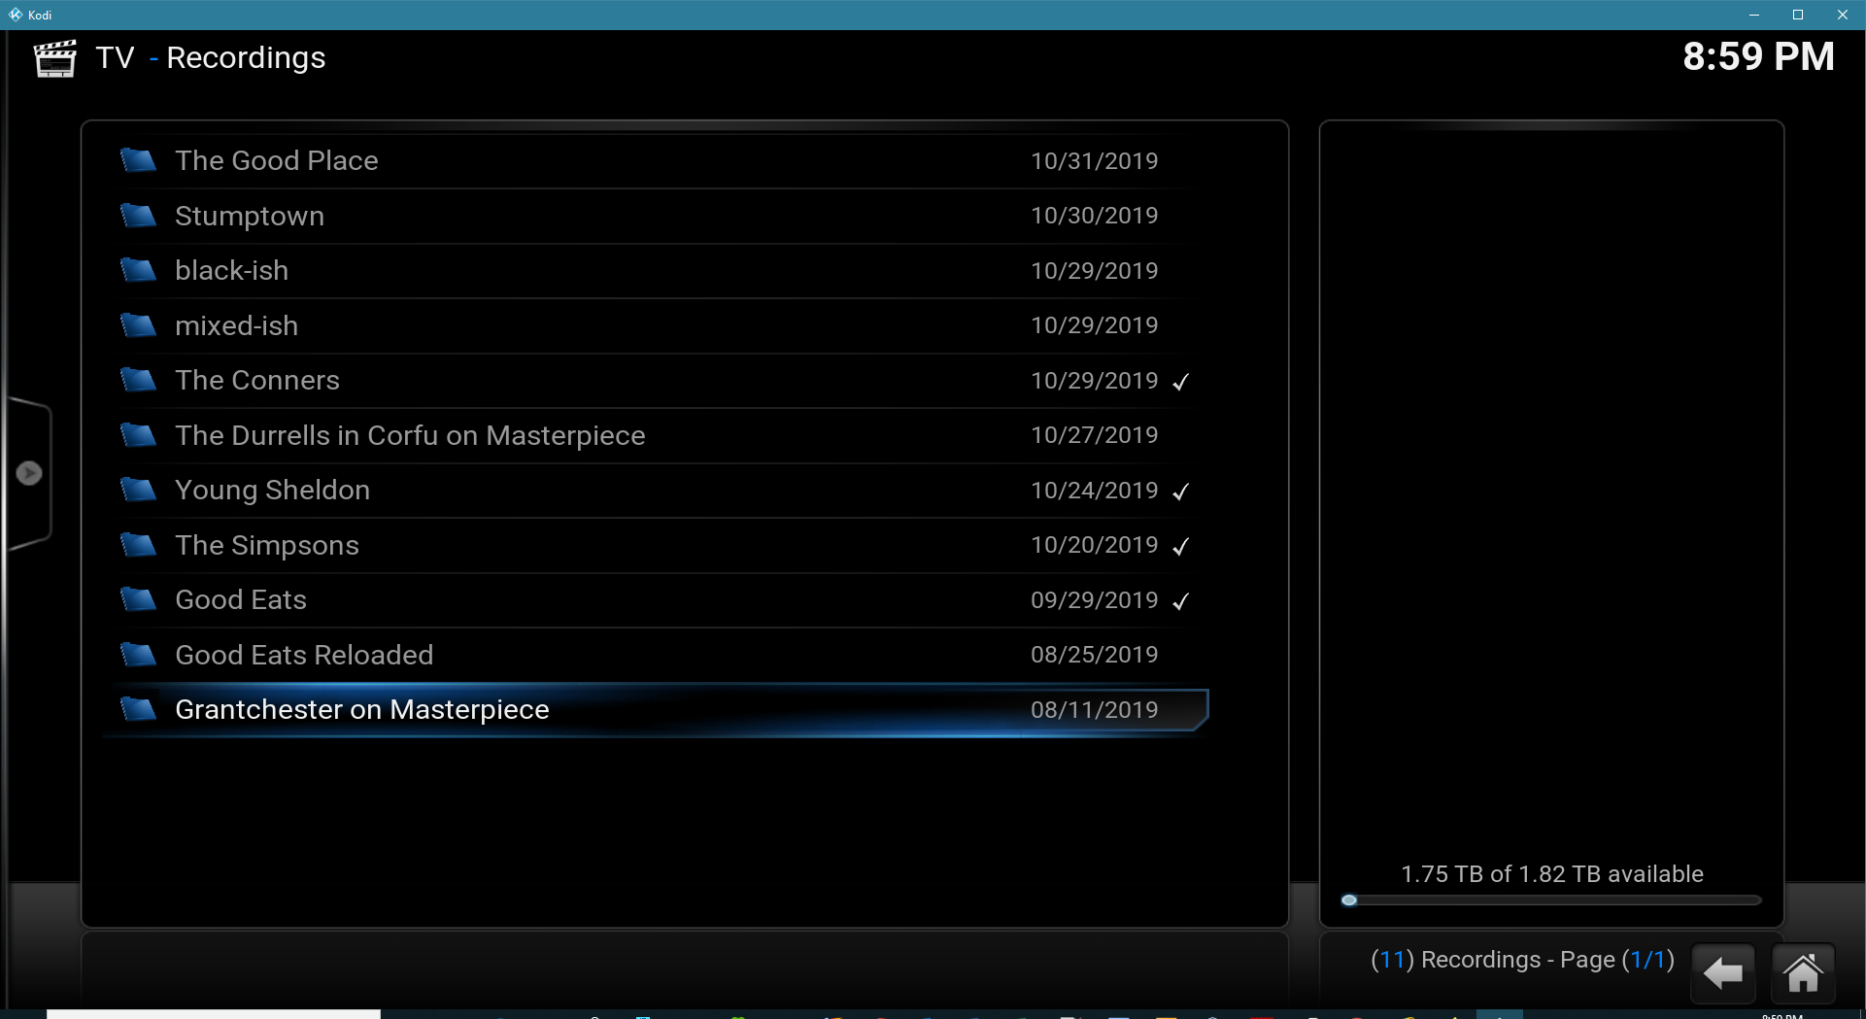The image size is (1866, 1019).
Task: Click the back arrow button
Action: tap(1723, 972)
